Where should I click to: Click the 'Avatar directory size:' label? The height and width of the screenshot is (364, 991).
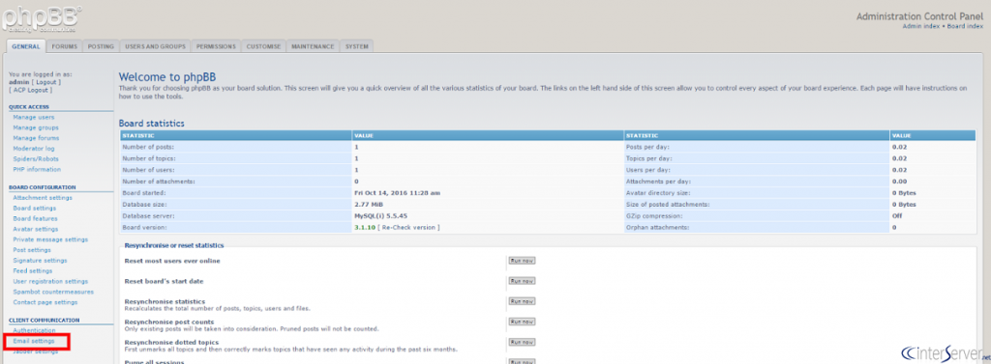(658, 193)
